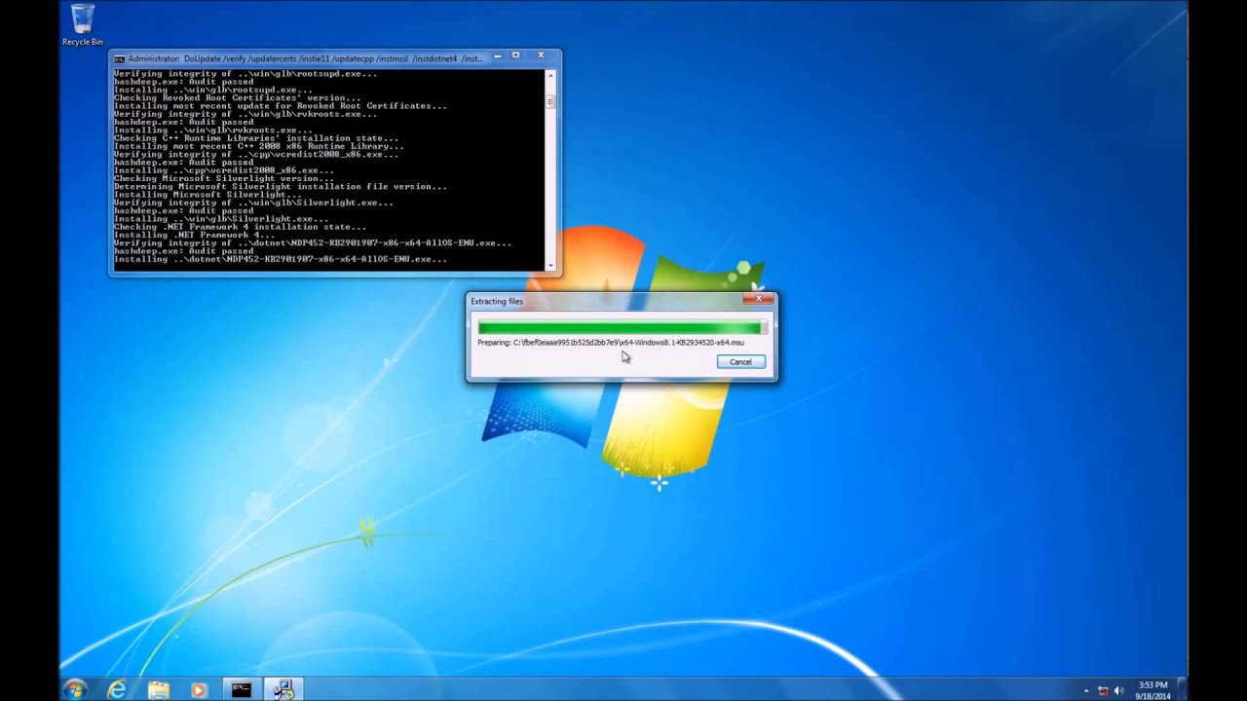Screen dimensions: 1247x701
Task: Launch Internet Explorer from the taskbar
Action: (x=117, y=689)
